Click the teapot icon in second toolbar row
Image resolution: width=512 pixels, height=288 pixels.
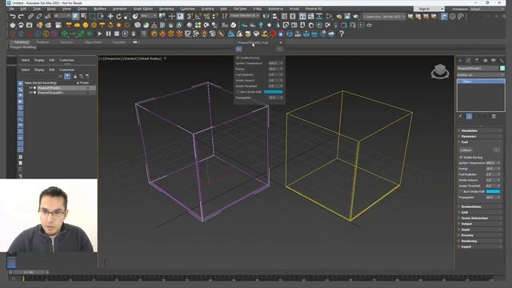13,25
